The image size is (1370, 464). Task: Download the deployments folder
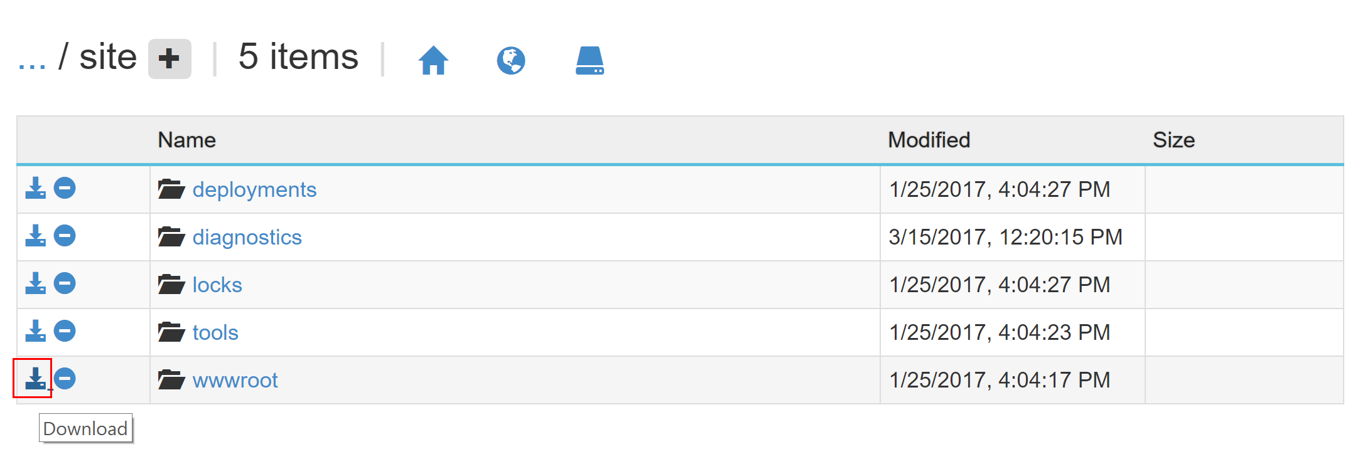click(x=35, y=188)
